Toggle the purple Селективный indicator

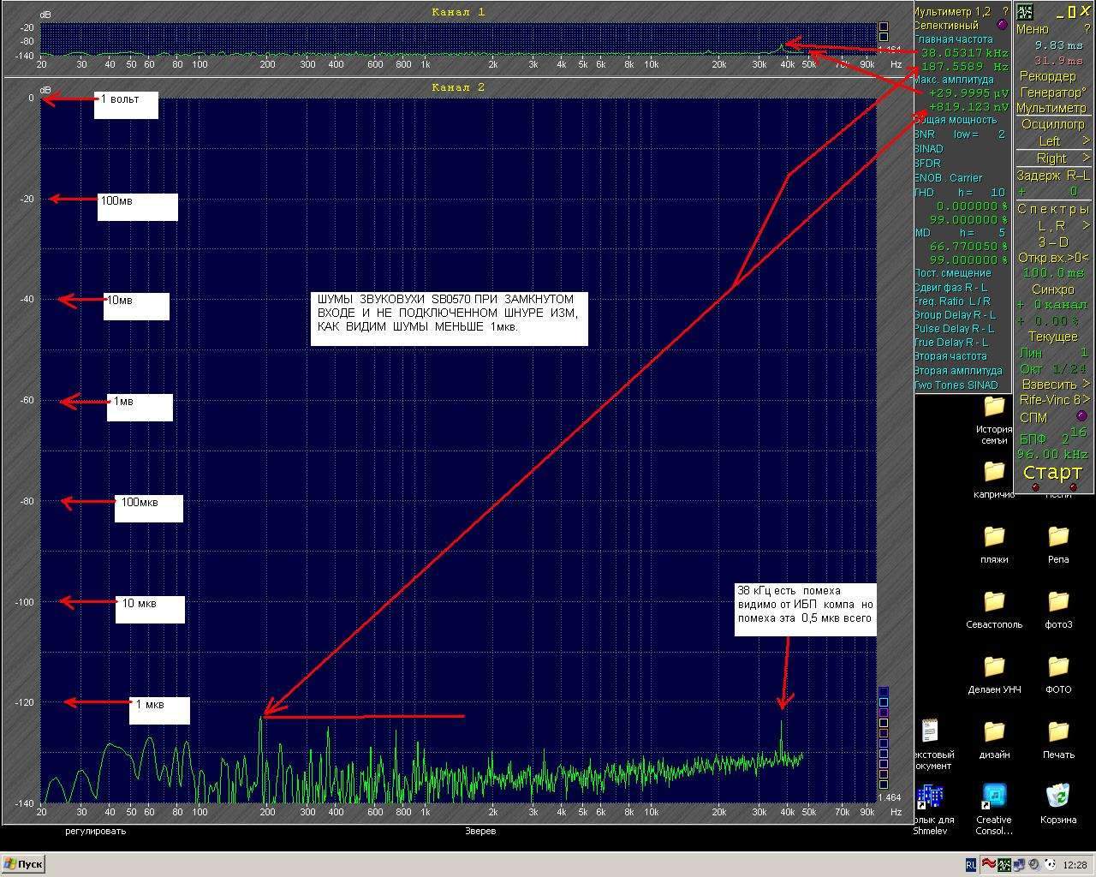(1003, 26)
